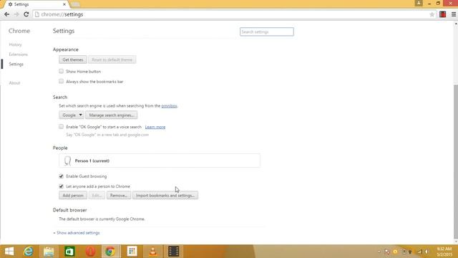Click the "Appearance" section heading
The image size is (458, 258).
65,49
